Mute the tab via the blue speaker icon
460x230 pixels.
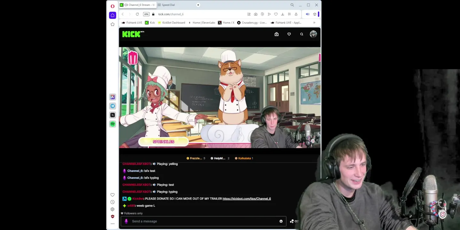pyautogui.click(x=307, y=14)
